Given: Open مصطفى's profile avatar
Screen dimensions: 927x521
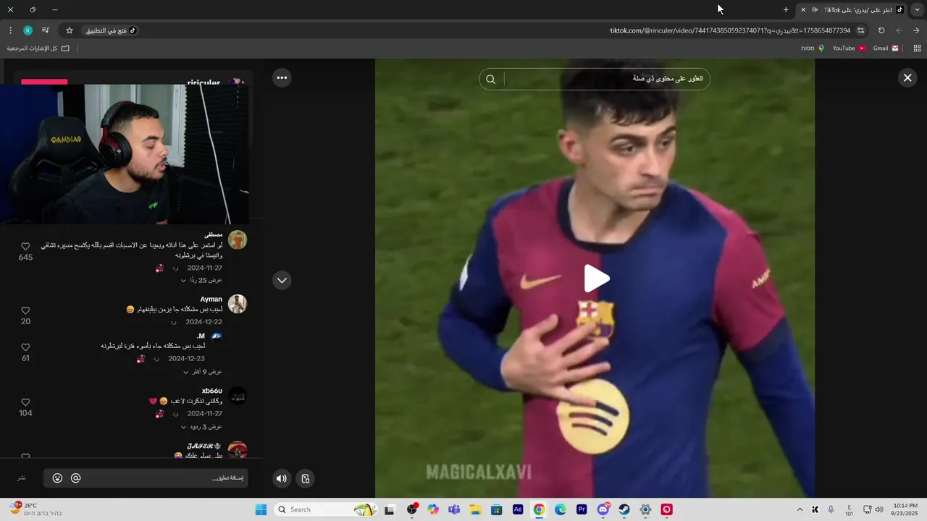Looking at the screenshot, I should pos(238,240).
